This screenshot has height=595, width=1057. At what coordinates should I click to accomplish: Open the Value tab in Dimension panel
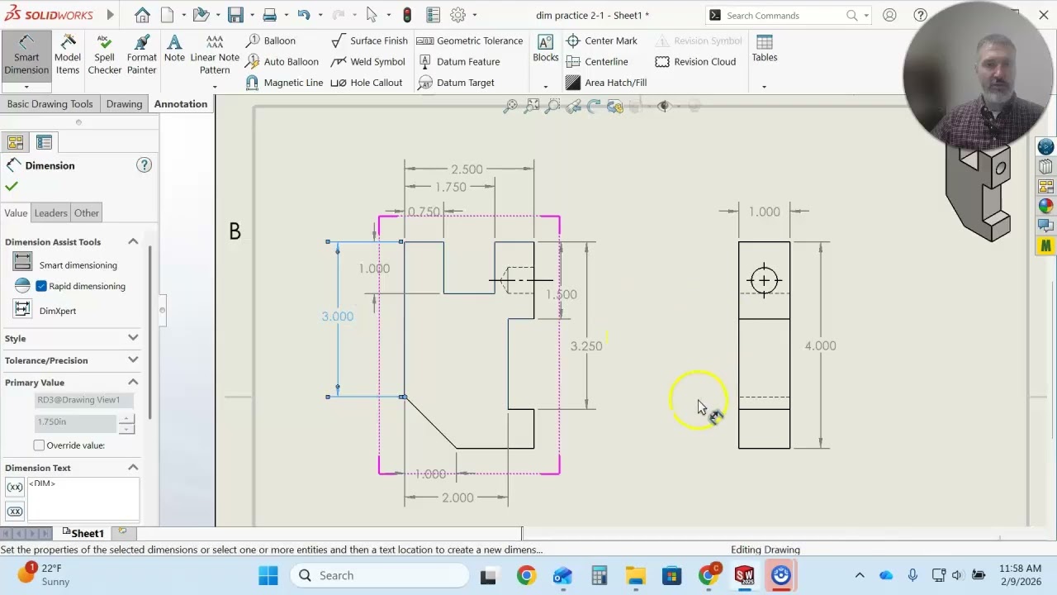[x=16, y=213]
